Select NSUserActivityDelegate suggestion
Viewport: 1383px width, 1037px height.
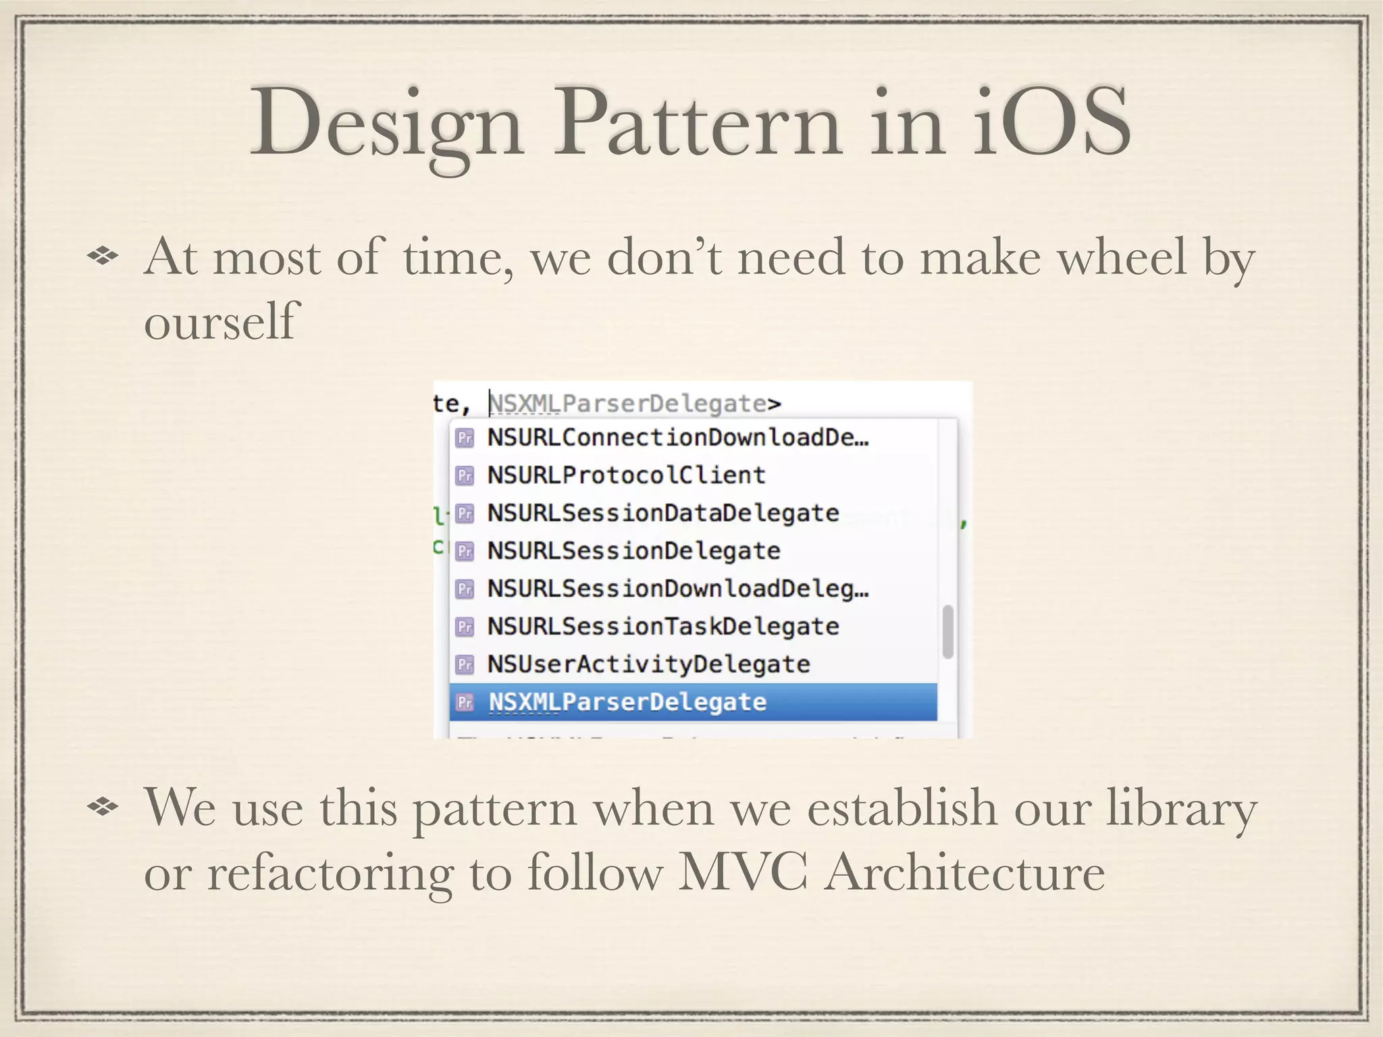tap(694, 664)
